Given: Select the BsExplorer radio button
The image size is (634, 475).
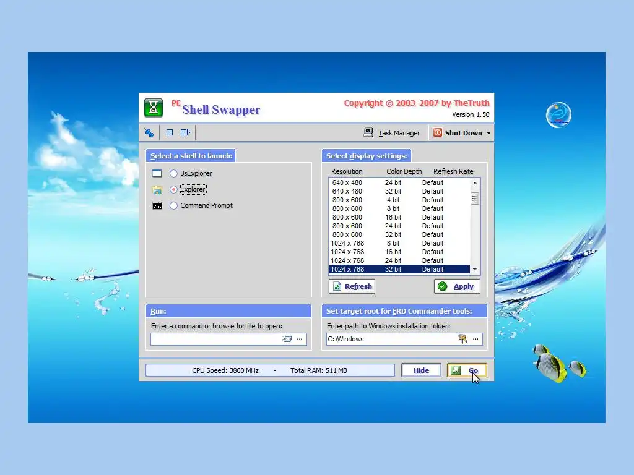Looking at the screenshot, I should (173, 173).
